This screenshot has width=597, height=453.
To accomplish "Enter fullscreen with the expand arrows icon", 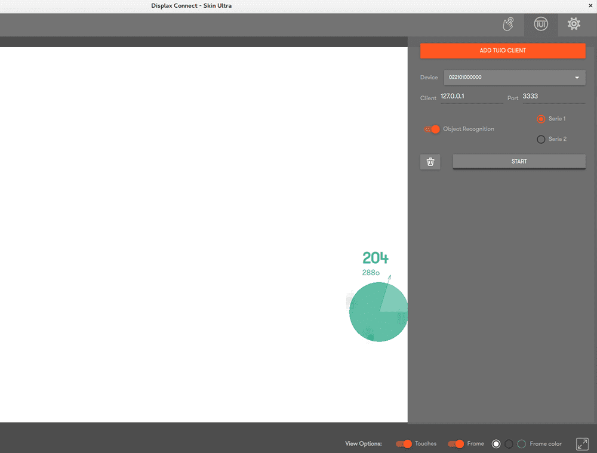I will (x=582, y=443).
